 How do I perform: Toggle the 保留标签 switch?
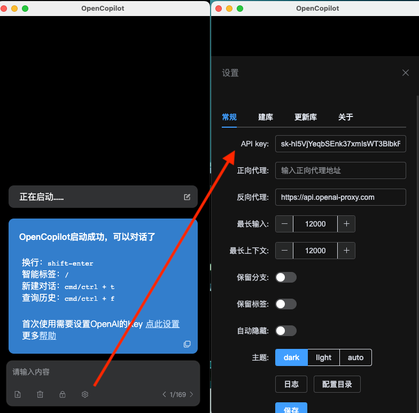286,304
